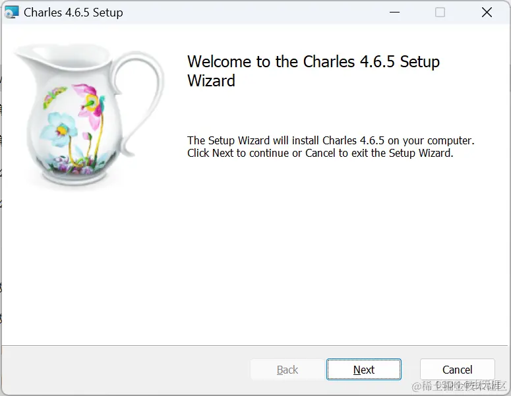Minimize the Charles Setup window
This screenshot has height=396, width=511.
tap(394, 13)
